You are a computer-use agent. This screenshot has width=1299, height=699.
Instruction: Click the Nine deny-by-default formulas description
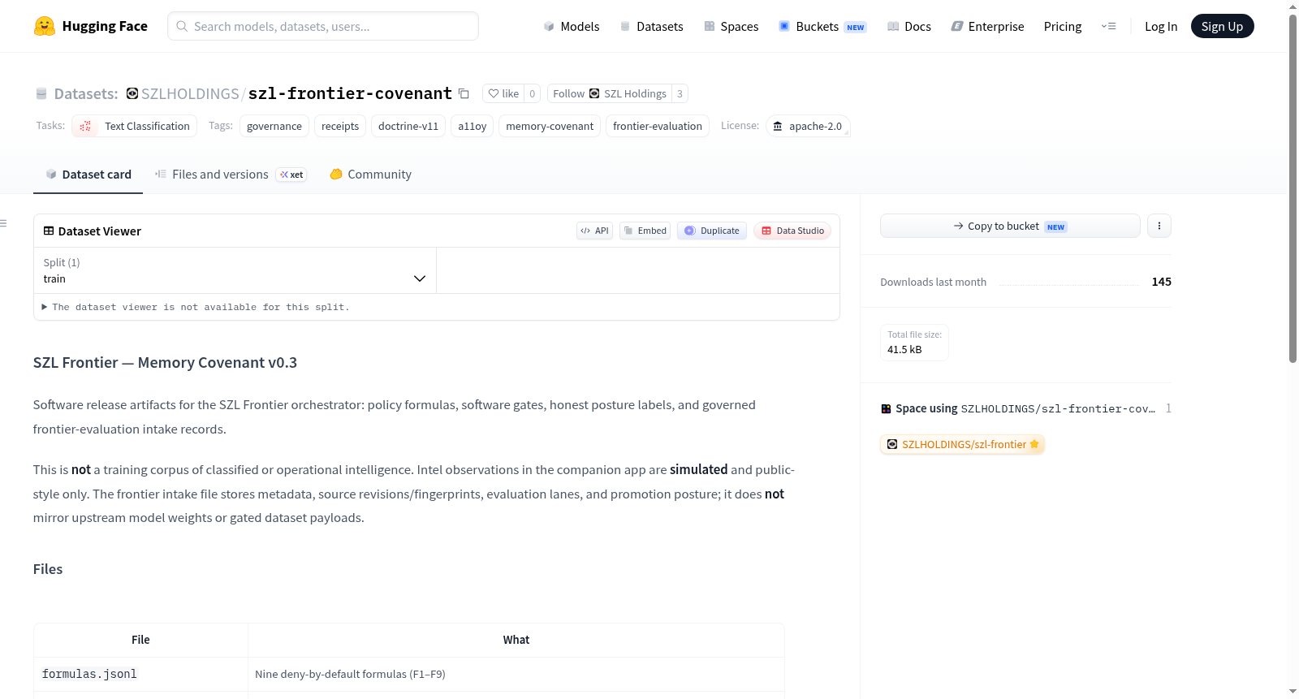pyautogui.click(x=350, y=674)
